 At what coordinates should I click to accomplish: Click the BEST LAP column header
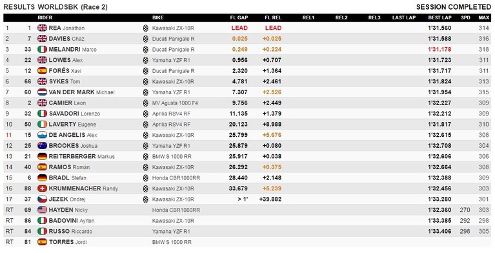click(x=439, y=17)
